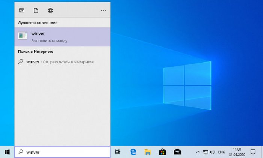The width and height of the screenshot is (263, 158).
Task: Run the winver command best match
Action: tap(62, 37)
